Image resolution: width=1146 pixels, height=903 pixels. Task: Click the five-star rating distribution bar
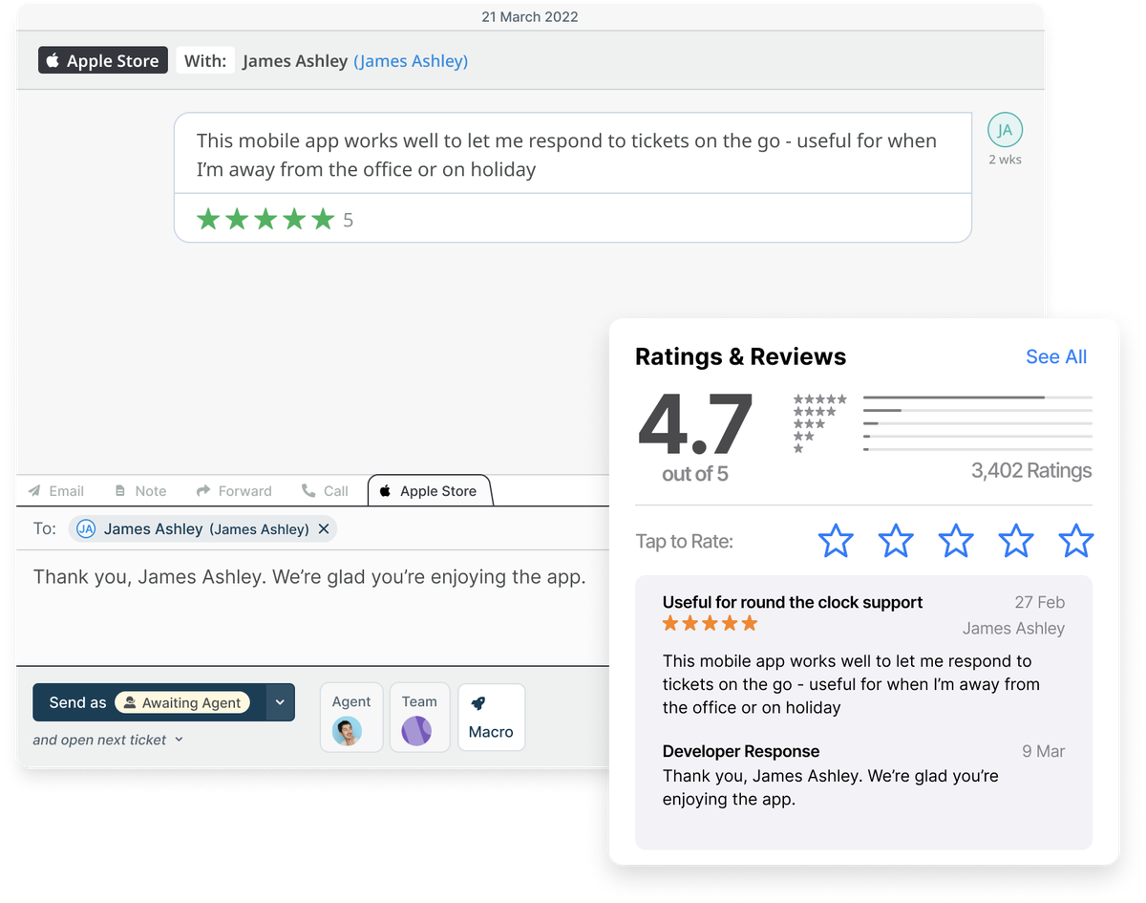click(978, 398)
